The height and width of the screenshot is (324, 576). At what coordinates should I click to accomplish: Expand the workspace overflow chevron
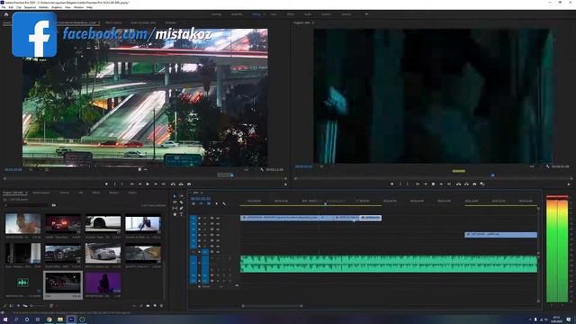[366, 14]
